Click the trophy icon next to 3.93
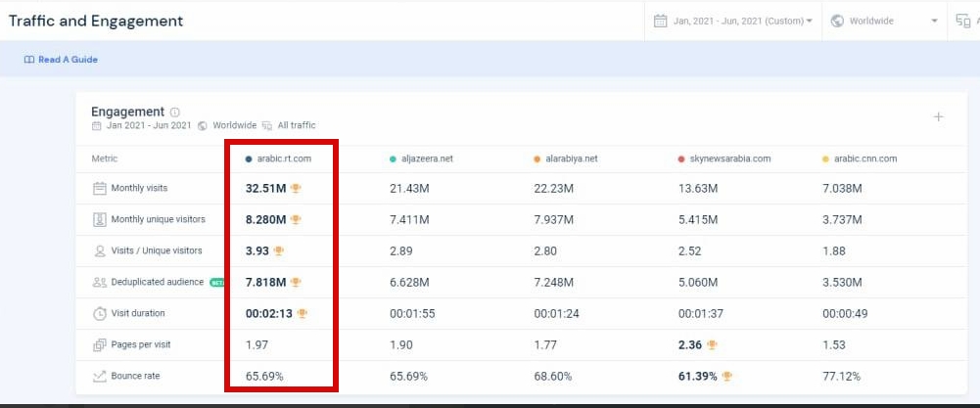 278,250
